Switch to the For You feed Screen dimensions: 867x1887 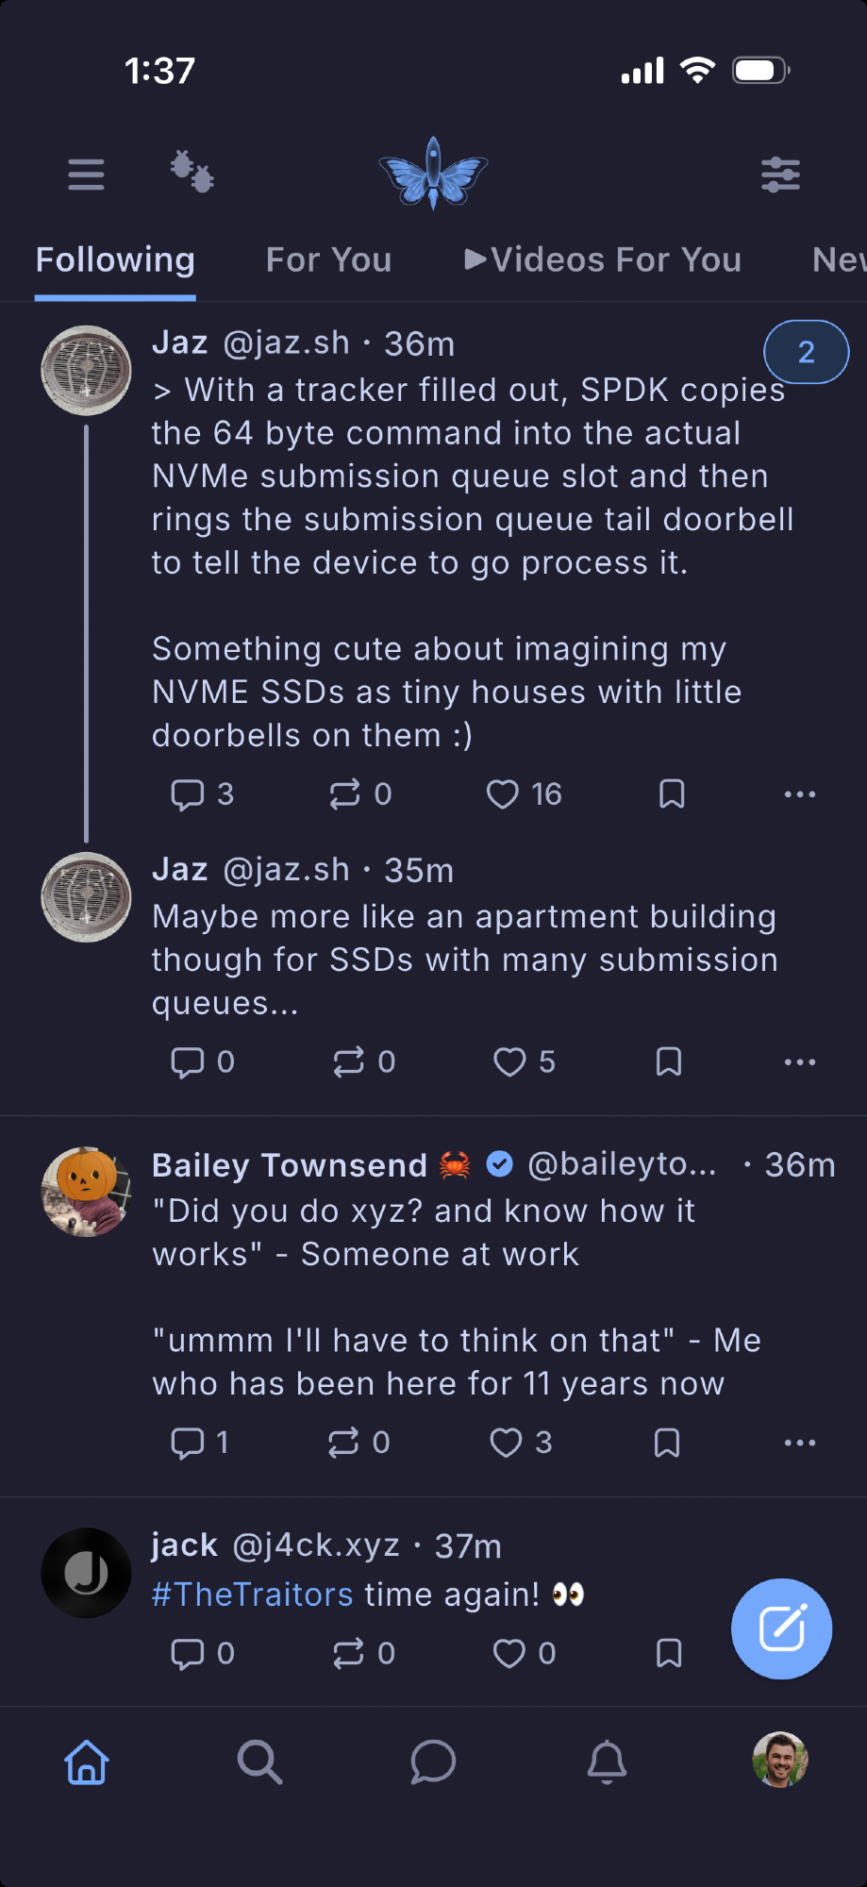tap(328, 259)
